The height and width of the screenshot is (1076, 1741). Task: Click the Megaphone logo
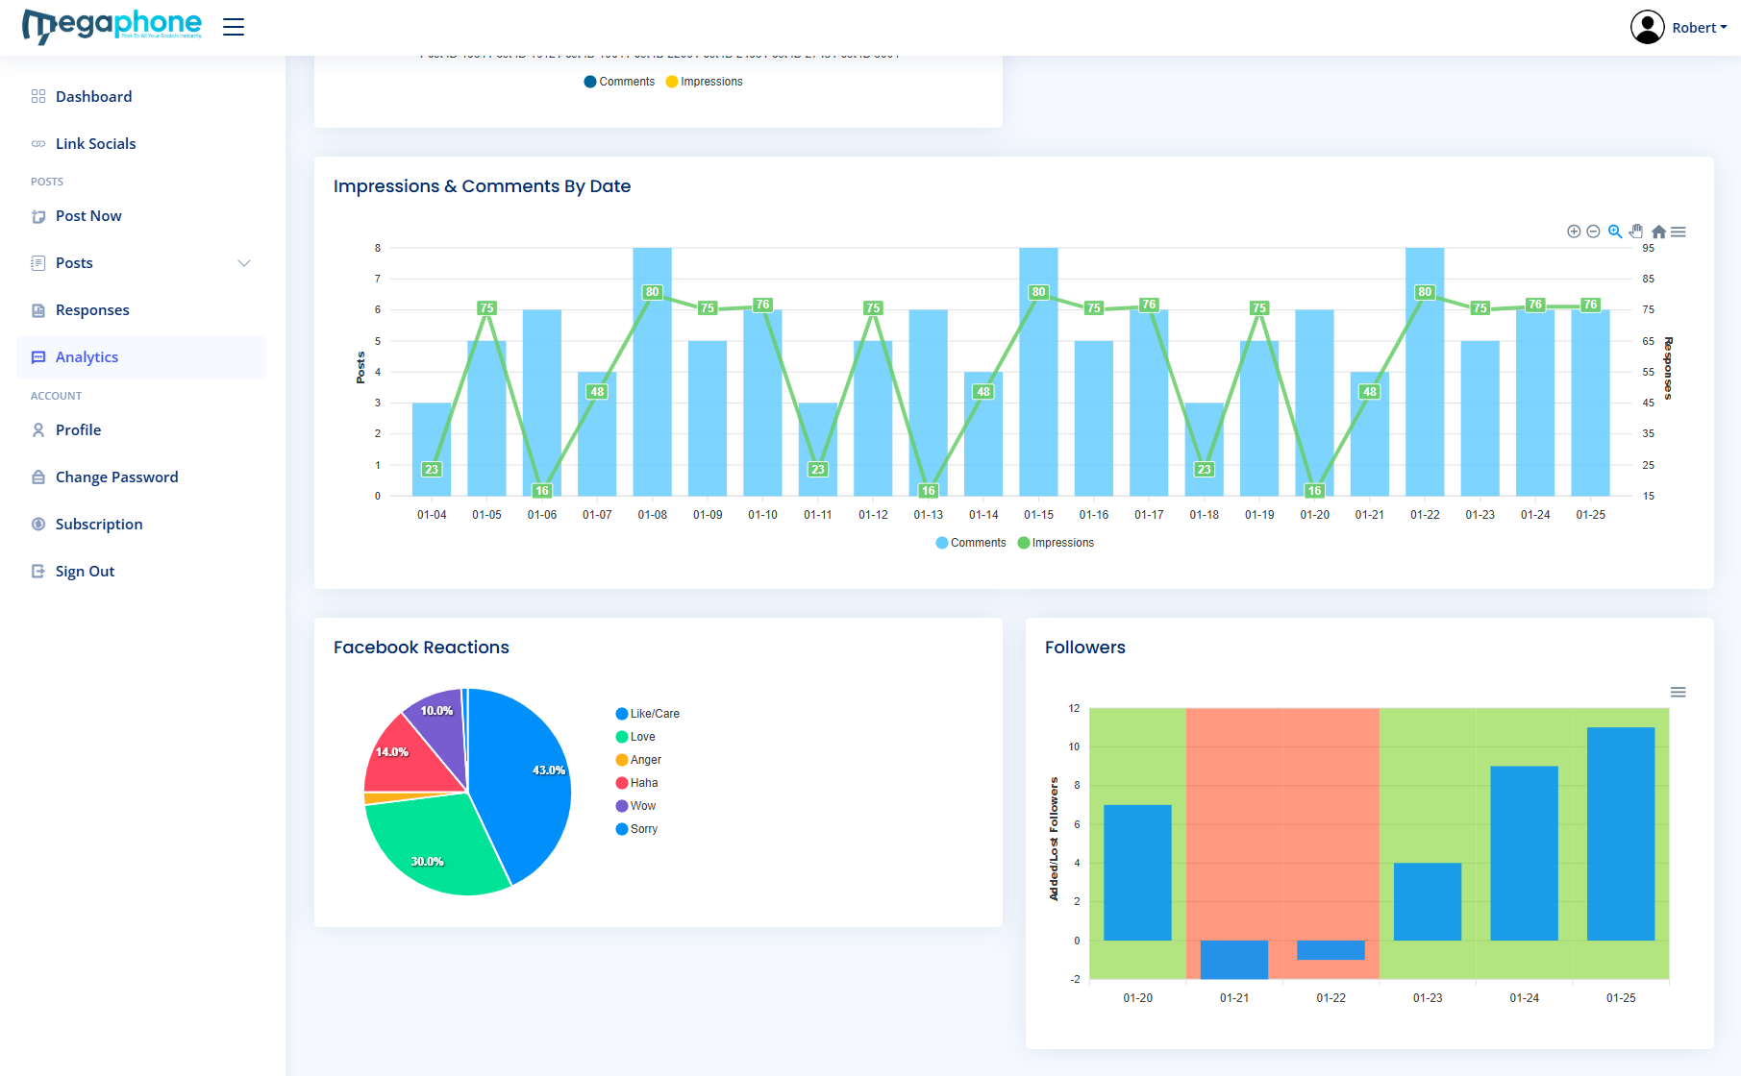click(112, 26)
